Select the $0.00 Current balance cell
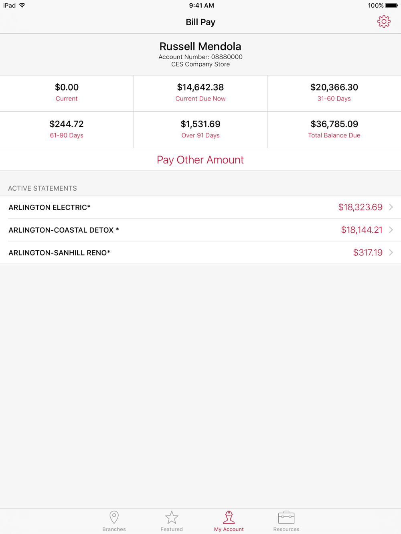The height and width of the screenshot is (534, 401). click(67, 93)
